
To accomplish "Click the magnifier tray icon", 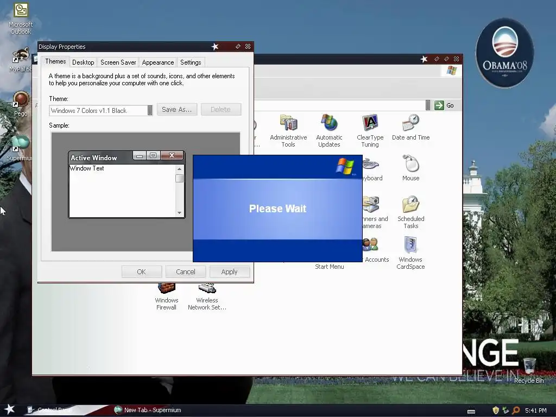I will click(x=516, y=410).
